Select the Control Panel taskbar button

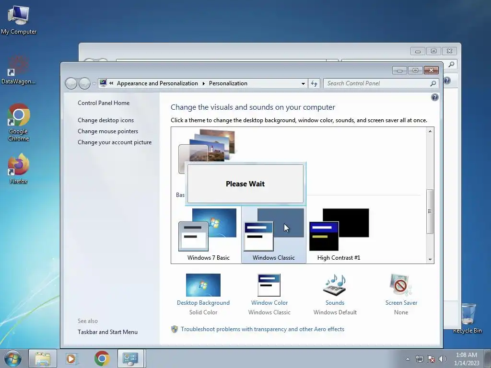[x=130, y=358]
